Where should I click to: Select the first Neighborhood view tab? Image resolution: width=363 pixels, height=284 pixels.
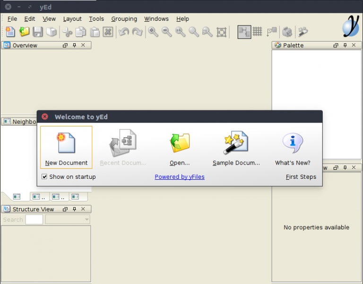[17, 197]
